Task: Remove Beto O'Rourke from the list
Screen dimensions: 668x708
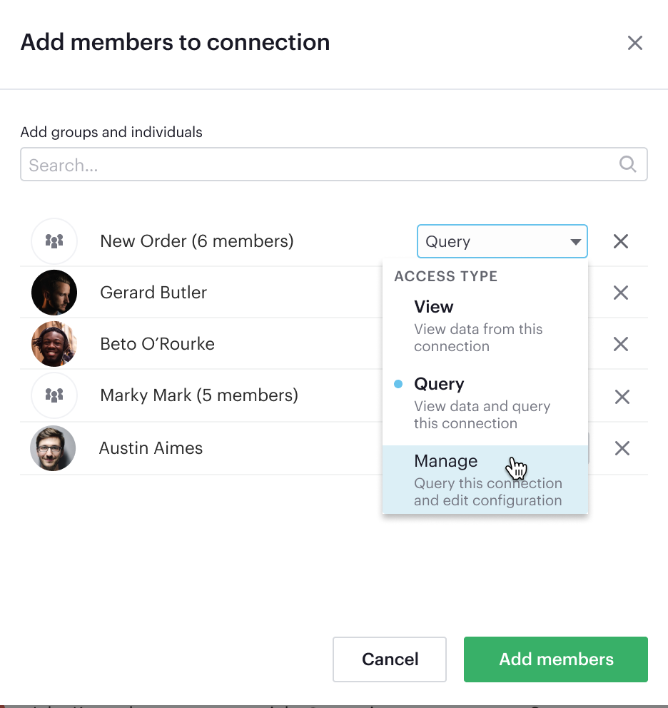Action: point(621,344)
